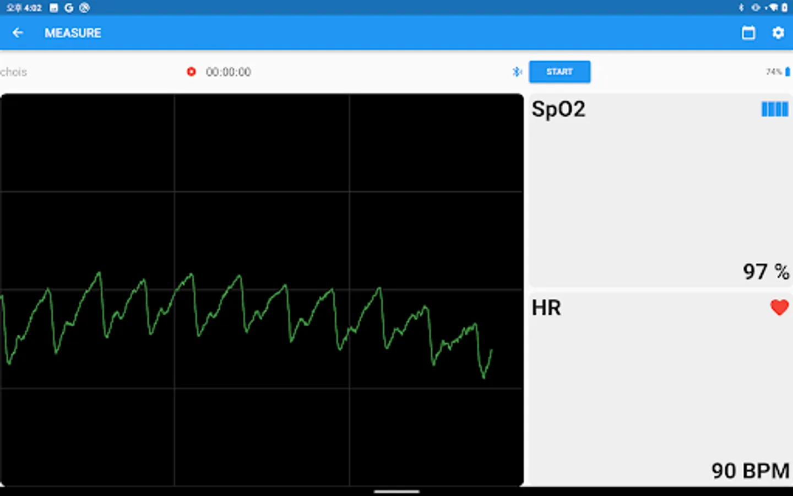Click the red record indicator icon
This screenshot has width=793, height=496.
[x=191, y=72]
